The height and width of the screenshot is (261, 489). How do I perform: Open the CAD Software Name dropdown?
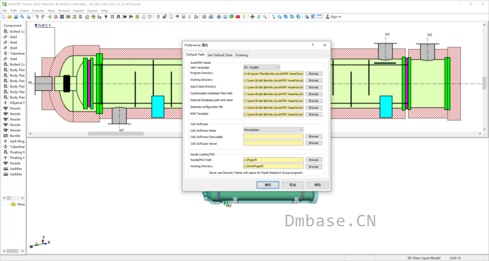pyautogui.click(x=273, y=130)
